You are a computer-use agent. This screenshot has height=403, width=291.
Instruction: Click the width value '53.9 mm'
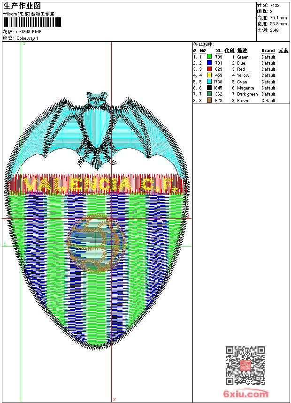(x=278, y=24)
